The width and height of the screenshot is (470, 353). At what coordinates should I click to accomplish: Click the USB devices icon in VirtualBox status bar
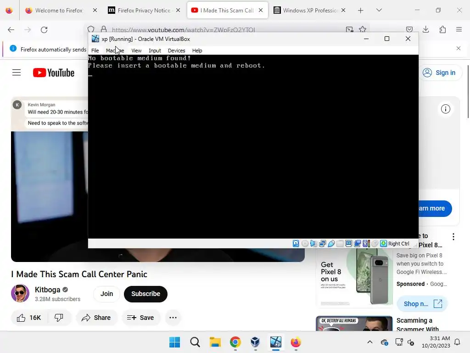(x=331, y=244)
